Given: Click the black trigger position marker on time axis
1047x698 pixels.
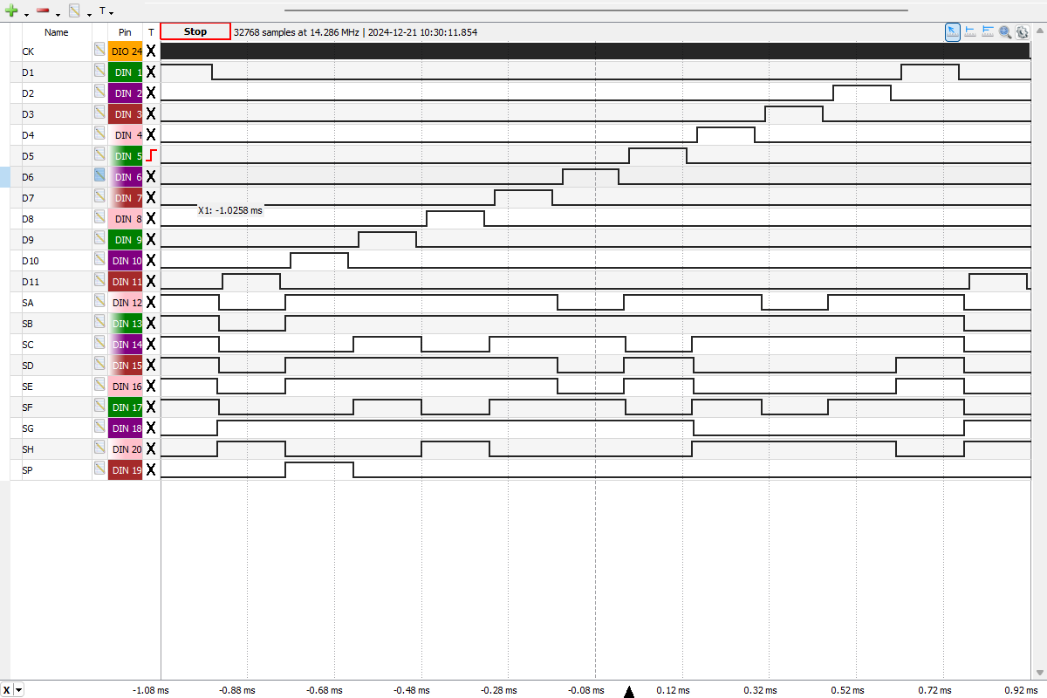Looking at the screenshot, I should 629,693.
